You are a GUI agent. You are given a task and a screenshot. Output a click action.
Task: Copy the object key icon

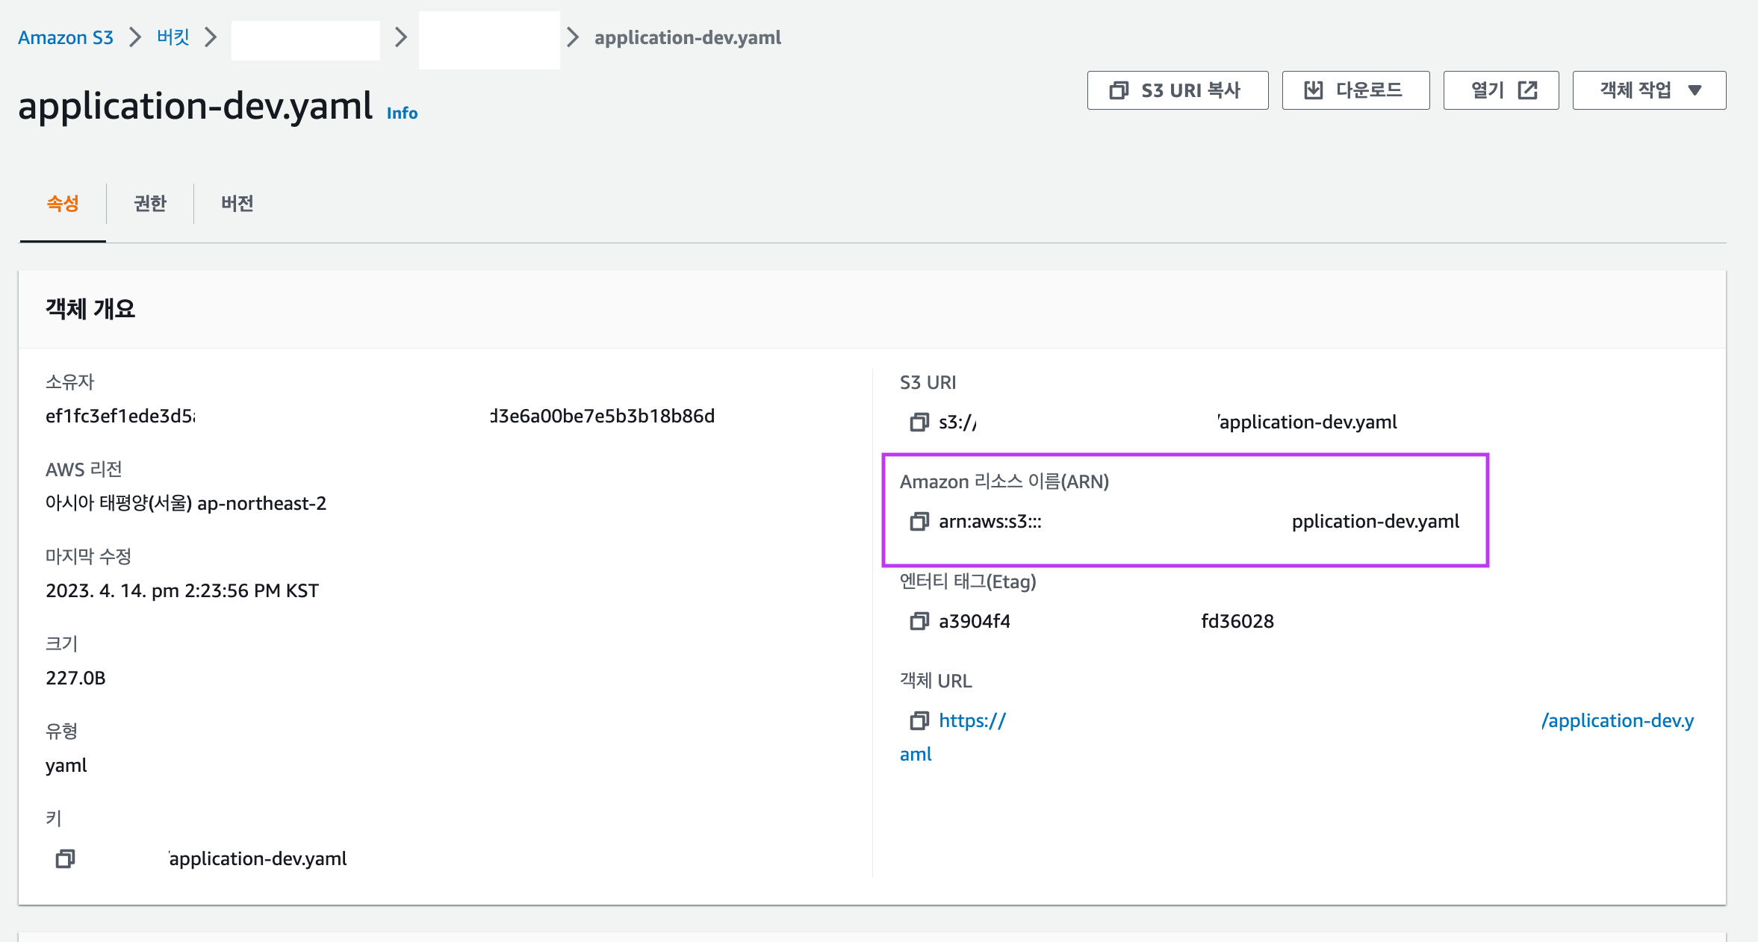coord(65,859)
